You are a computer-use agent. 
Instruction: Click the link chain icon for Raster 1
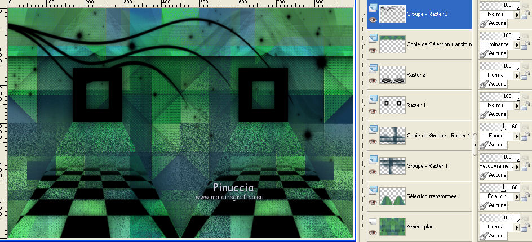484,114
